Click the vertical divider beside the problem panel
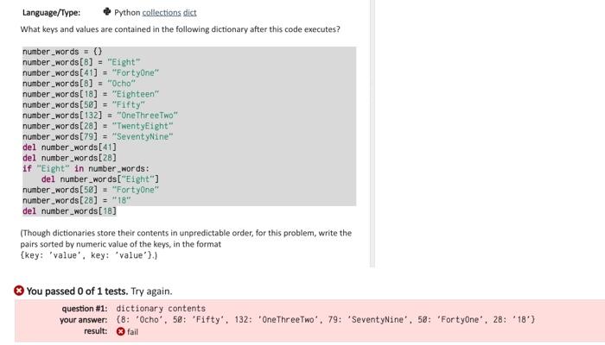Screen dimensions: 605x345 point(373,133)
